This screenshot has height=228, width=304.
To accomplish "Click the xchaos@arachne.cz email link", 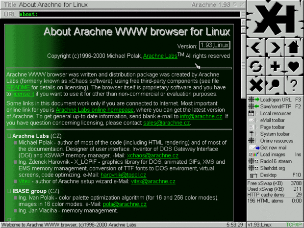I will (x=153, y=155).
